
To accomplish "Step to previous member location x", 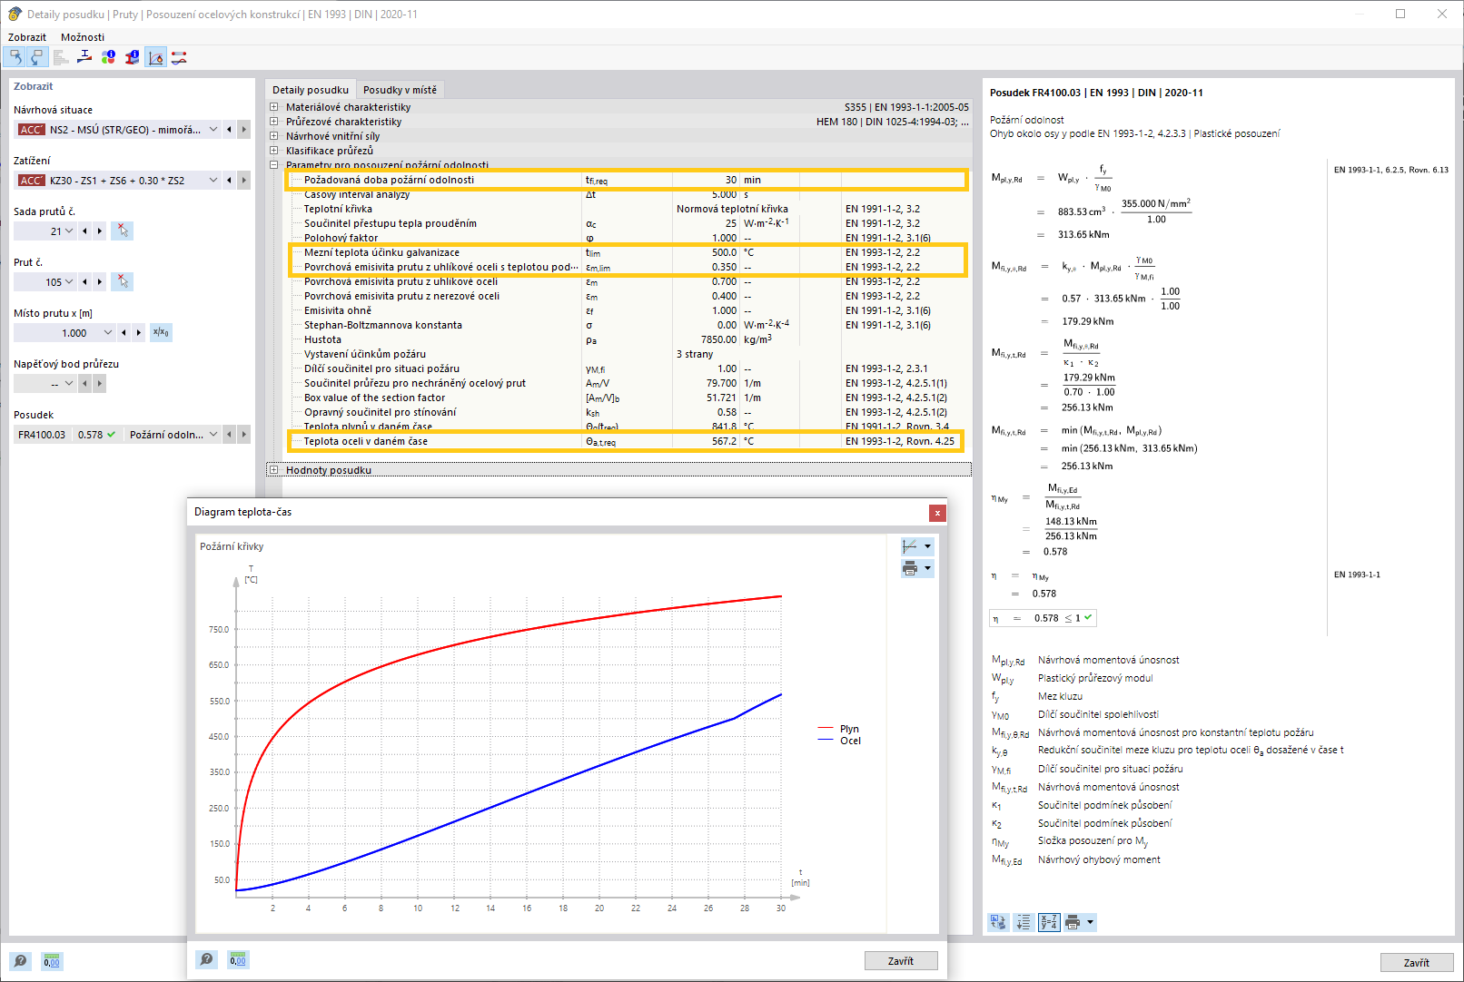I will pyautogui.click(x=124, y=333).
